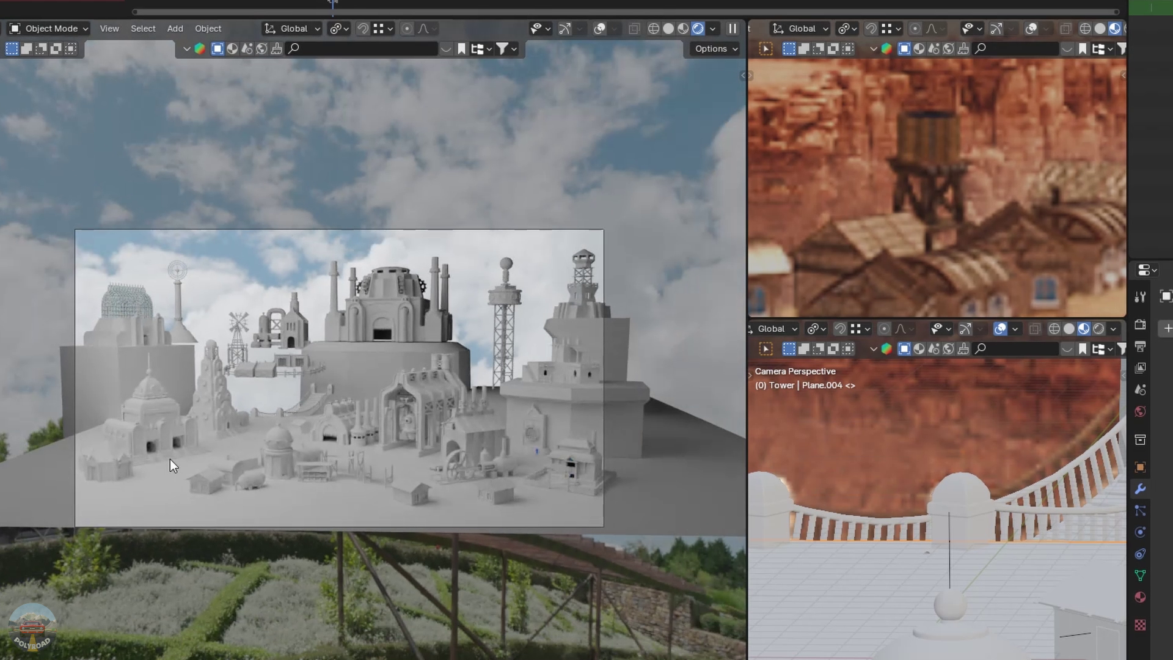
Task: Select wireframe shading in top-right viewport
Action: [1085, 29]
